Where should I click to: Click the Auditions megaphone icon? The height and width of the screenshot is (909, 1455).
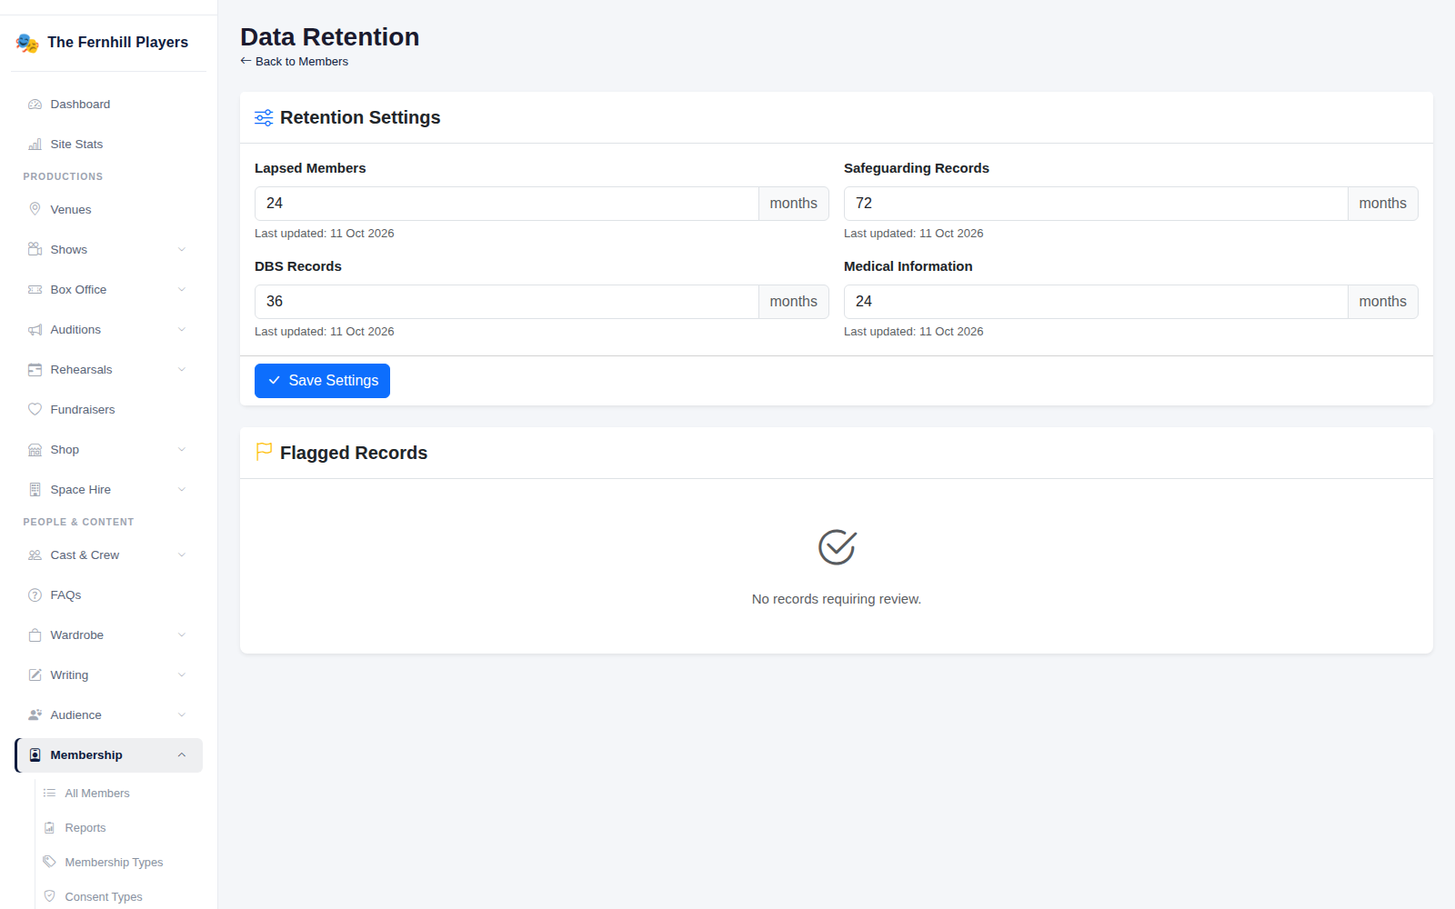[x=35, y=330]
